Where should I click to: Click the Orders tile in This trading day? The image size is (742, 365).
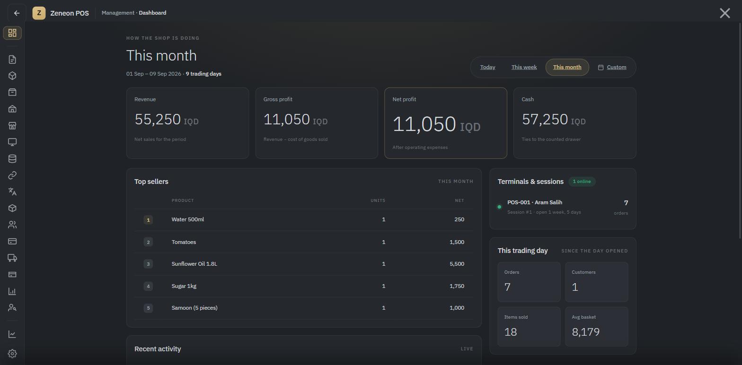click(529, 282)
